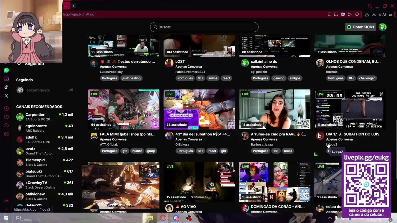Screen dimensions: 397x223
Task: Open a new browser tab
Action: (x=74, y=6)
